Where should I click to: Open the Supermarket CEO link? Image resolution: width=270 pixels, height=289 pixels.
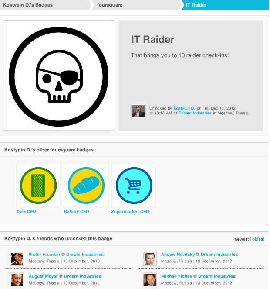click(x=130, y=212)
